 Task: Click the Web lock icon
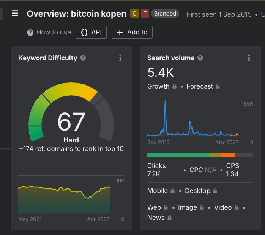(166, 207)
